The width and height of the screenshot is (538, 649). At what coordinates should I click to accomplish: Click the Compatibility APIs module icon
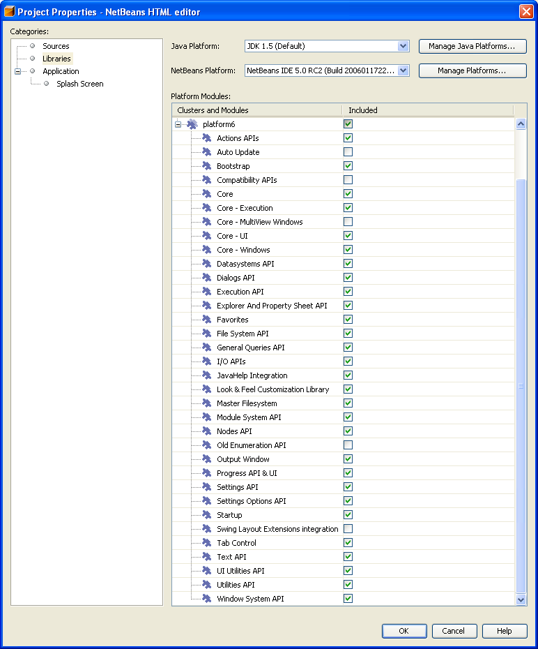pos(206,180)
